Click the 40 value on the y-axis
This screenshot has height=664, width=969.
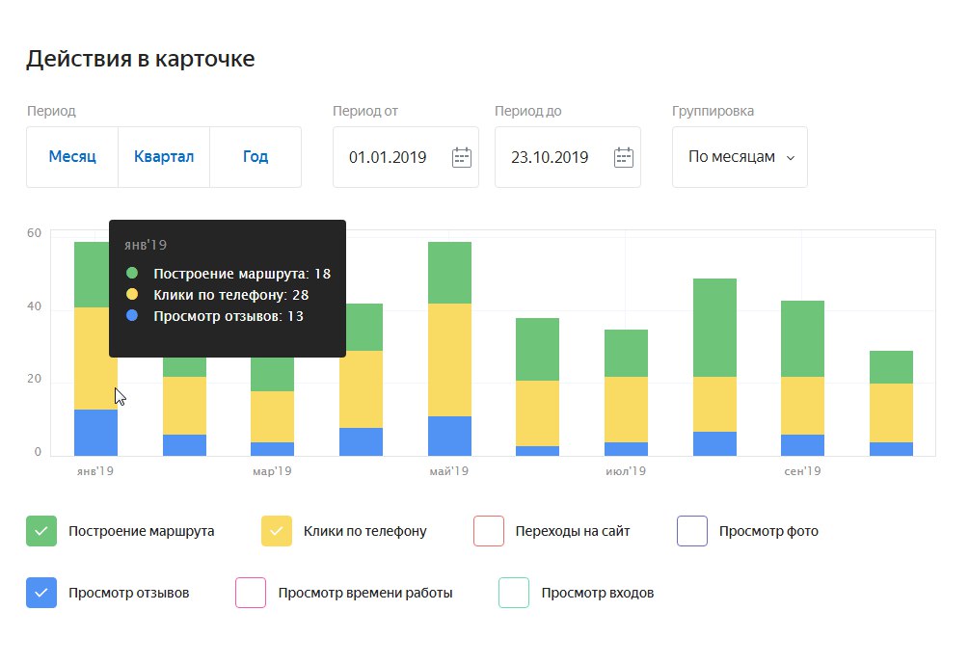pos(34,306)
